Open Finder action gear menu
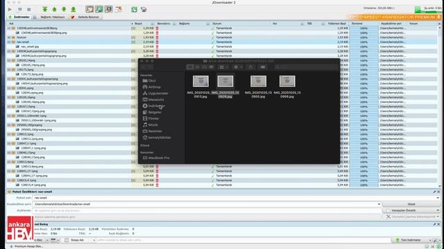 (x=237, y=67)
